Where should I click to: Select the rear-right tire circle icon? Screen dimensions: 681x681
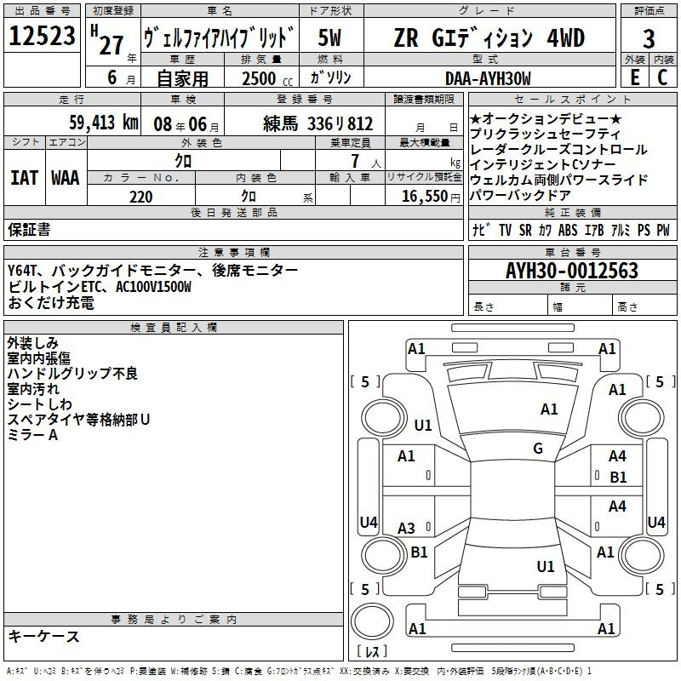[641, 555]
